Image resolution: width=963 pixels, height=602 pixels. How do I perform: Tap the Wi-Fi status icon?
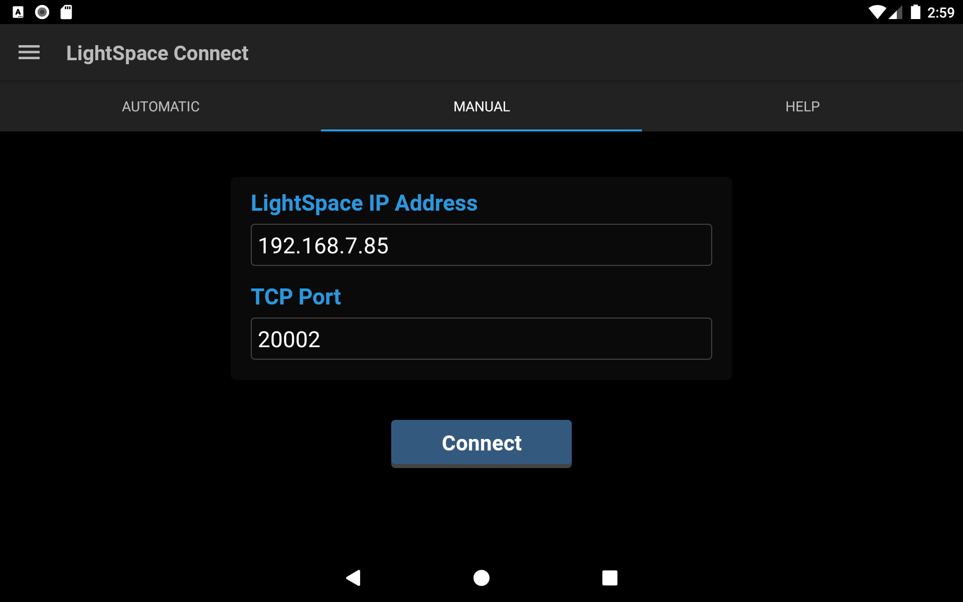[877, 12]
